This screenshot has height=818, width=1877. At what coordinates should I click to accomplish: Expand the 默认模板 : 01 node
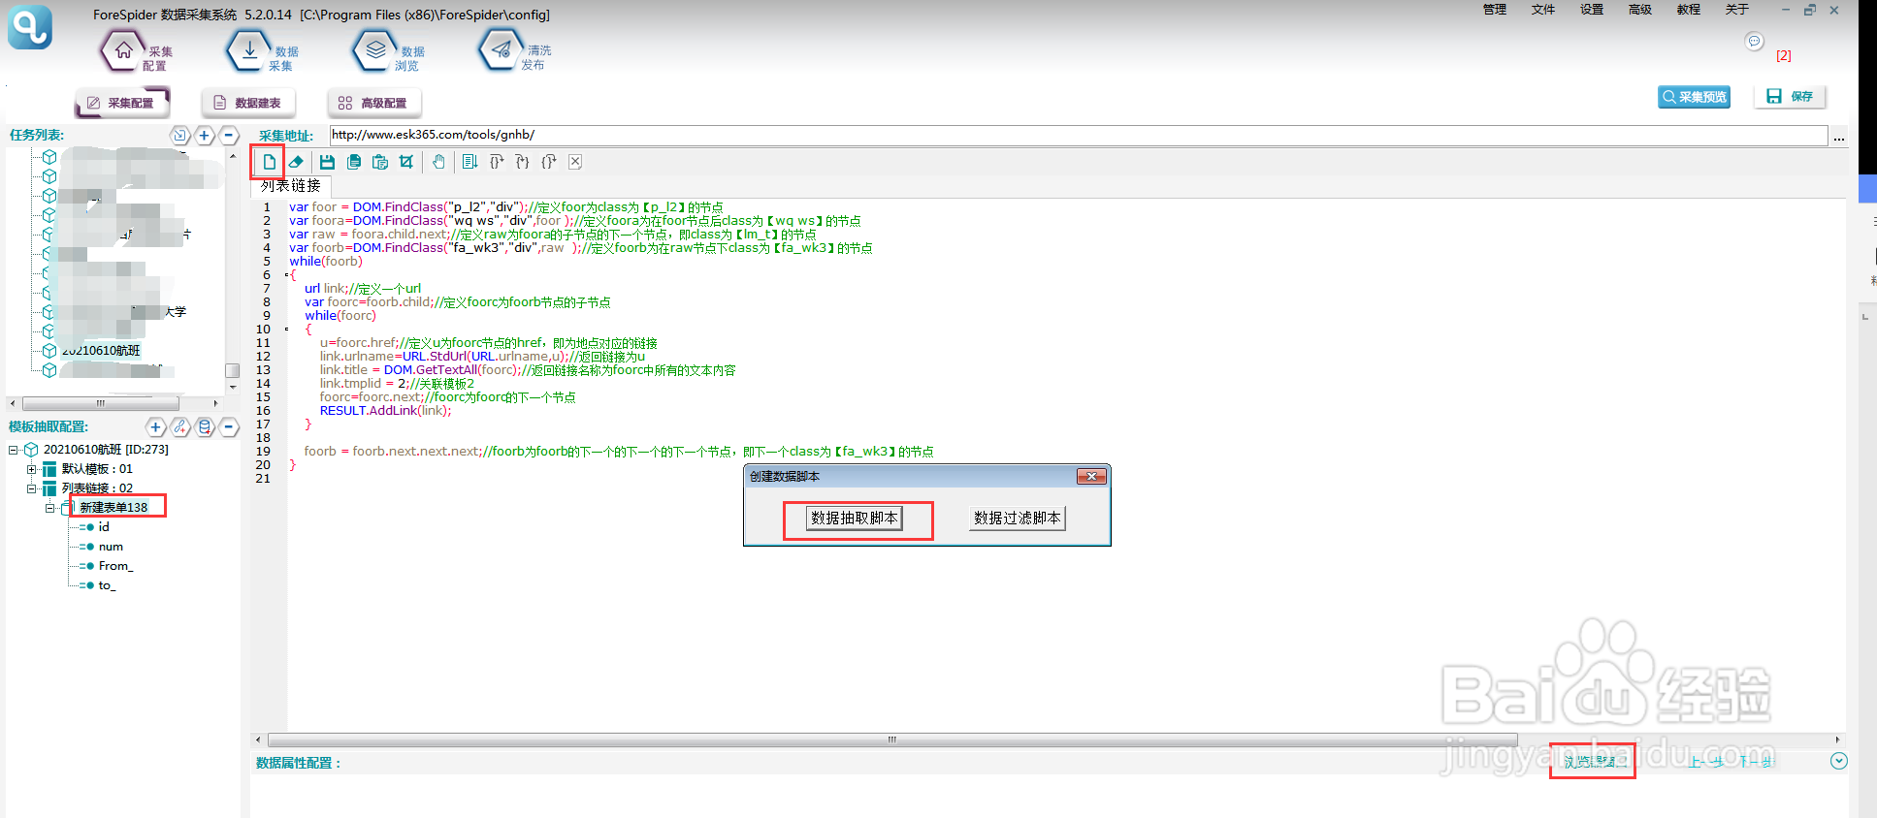31,469
